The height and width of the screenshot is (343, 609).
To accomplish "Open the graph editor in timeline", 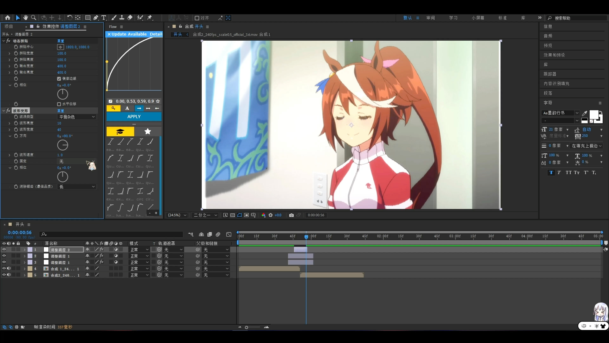I will (x=229, y=234).
